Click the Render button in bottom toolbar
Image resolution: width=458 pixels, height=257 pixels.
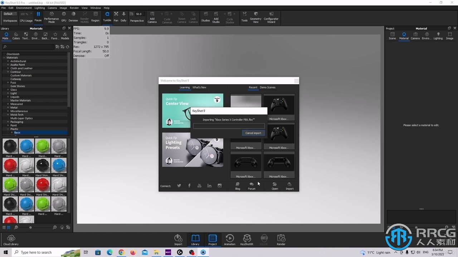click(281, 240)
